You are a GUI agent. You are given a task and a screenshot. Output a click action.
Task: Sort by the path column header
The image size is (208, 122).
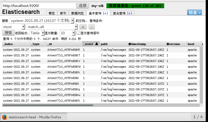[114, 44]
